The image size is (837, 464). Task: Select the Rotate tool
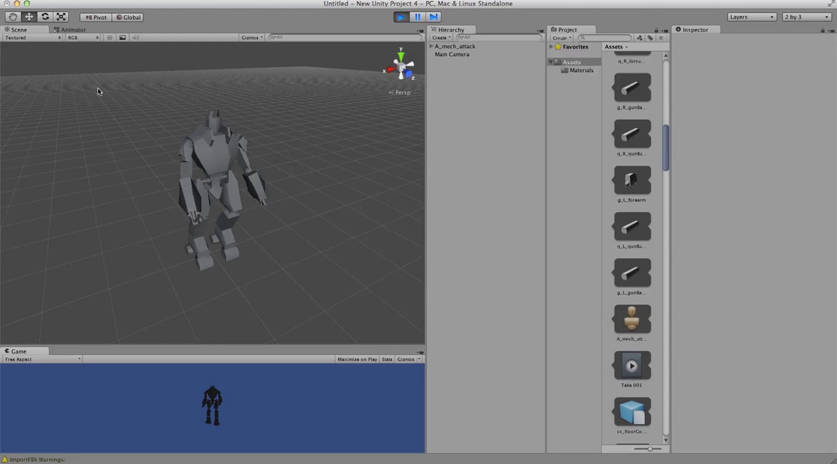click(45, 17)
